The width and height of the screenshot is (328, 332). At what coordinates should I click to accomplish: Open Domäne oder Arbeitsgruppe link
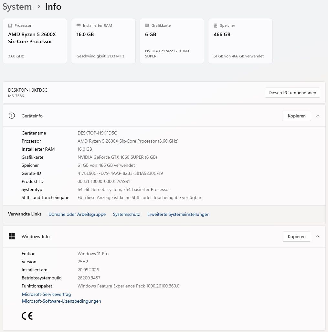[x=77, y=214]
